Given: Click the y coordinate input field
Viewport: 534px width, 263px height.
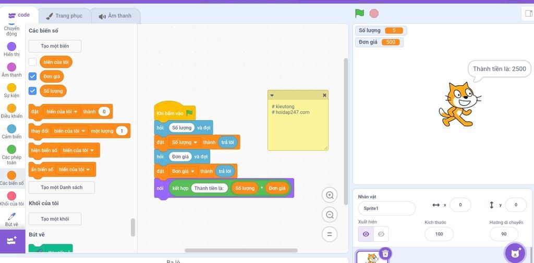Looking at the screenshot, I should point(516,205).
